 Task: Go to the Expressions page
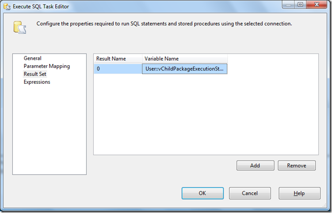point(37,82)
